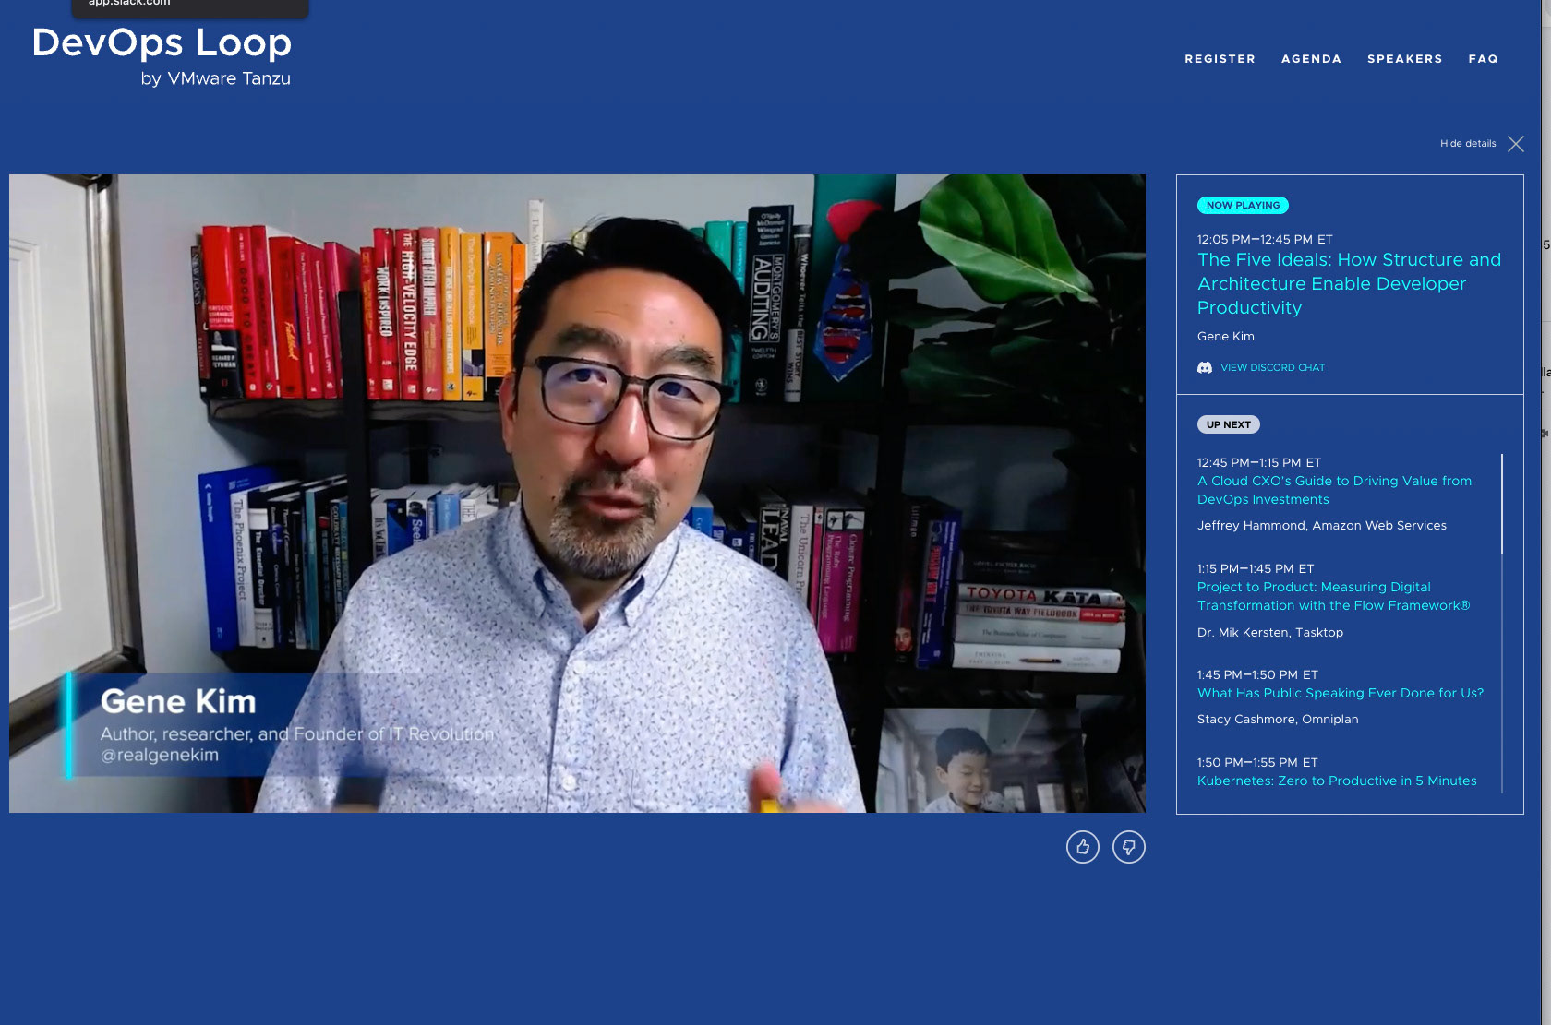This screenshot has height=1025, width=1551.
Task: Click the Up Next list scrollbar
Action: pyautogui.click(x=1502, y=504)
